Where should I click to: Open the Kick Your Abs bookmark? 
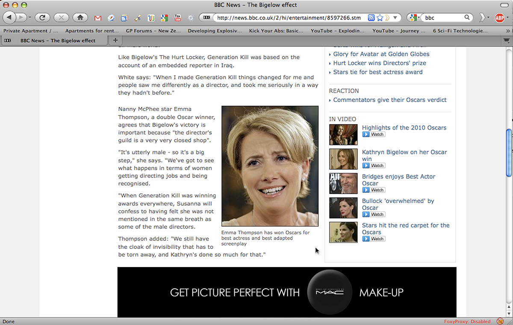(x=276, y=31)
